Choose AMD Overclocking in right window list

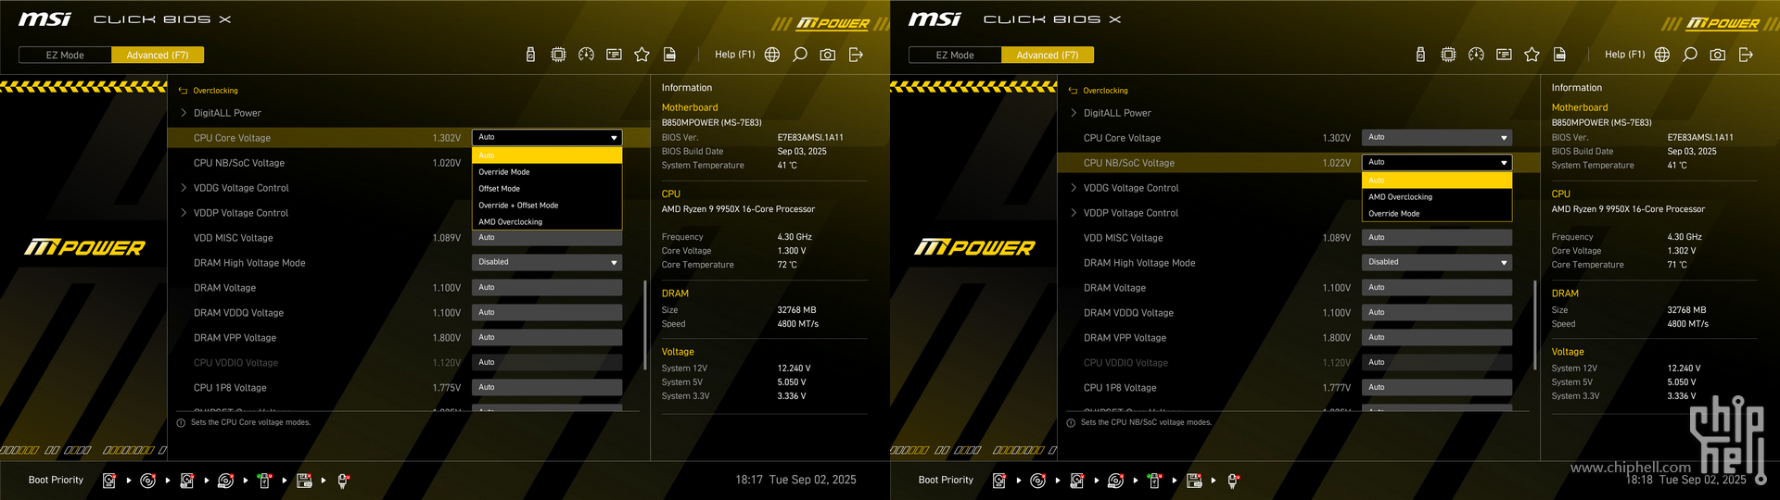tap(1437, 197)
